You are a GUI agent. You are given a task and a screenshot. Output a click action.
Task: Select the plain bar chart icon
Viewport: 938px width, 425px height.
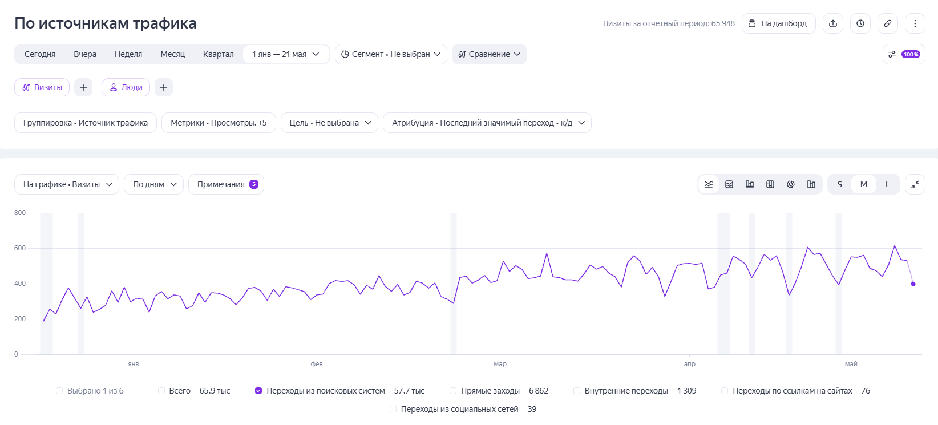[x=811, y=184]
